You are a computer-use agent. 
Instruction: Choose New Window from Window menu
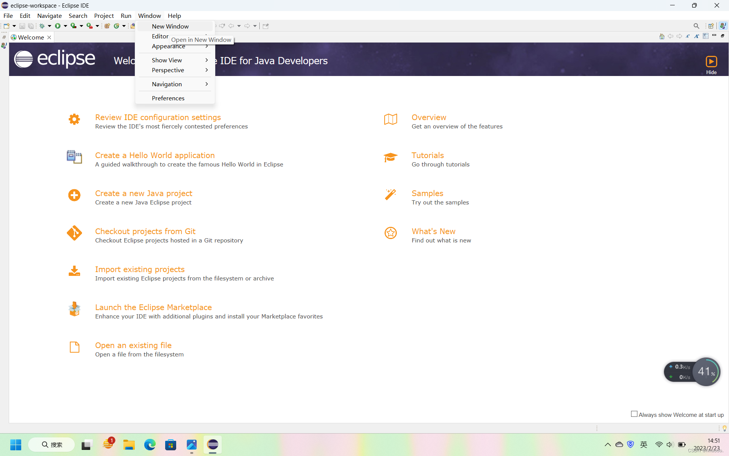(x=175, y=26)
